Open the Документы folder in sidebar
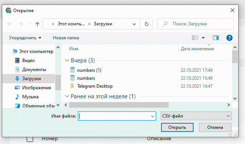This screenshot has height=144, width=245. click(x=34, y=70)
